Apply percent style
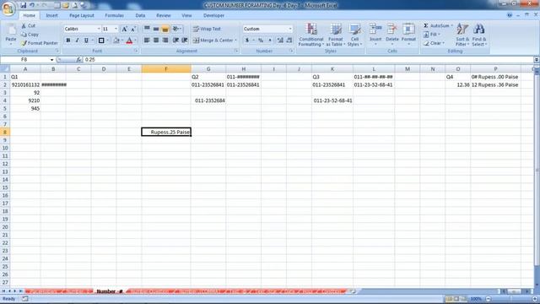This screenshot has width=540, height=304. (x=261, y=41)
